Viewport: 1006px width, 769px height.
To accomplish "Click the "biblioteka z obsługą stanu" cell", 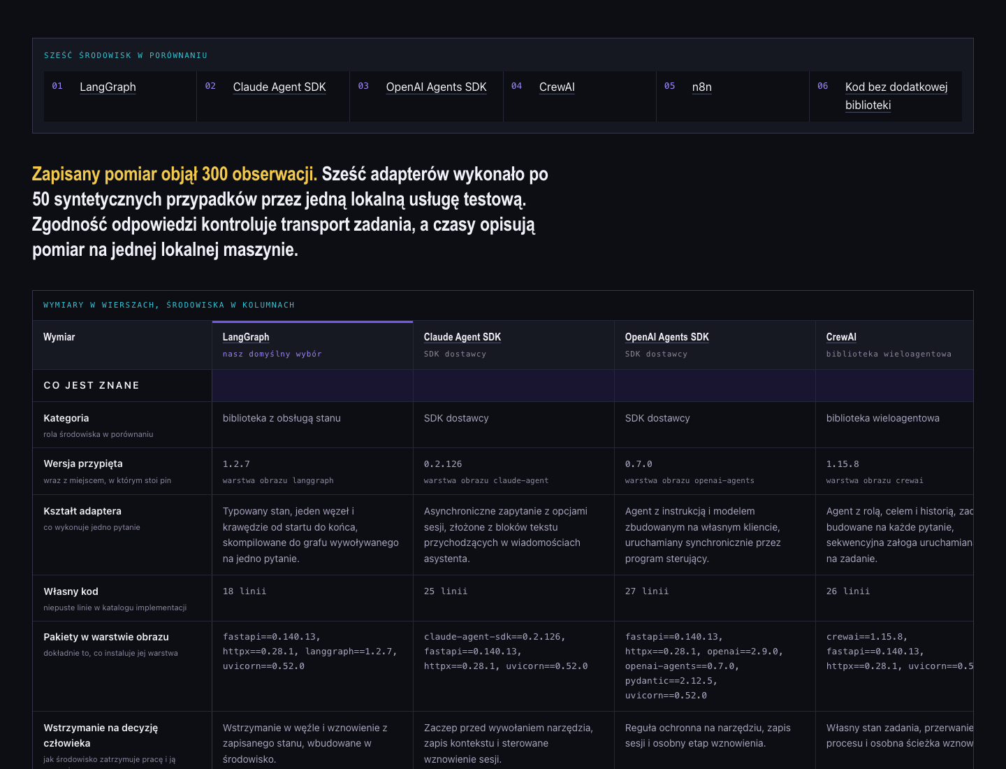I will pos(282,418).
